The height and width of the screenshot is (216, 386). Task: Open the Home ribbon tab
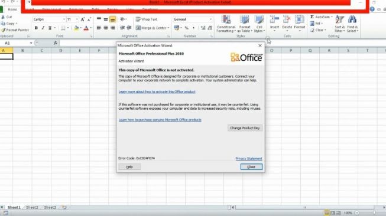click(12, 9)
